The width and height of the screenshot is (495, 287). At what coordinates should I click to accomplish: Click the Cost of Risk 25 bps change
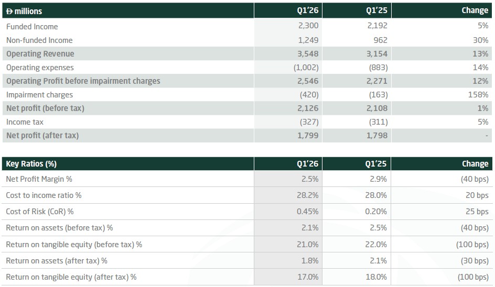pos(476,212)
